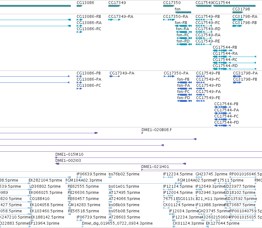Click the fon-PC protein label
Viewport: 262px width, 228px height.
(183, 92)
